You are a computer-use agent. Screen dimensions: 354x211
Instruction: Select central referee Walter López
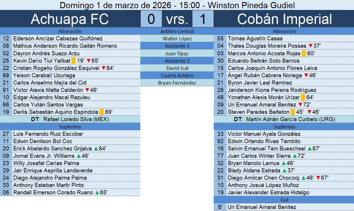click(x=177, y=39)
